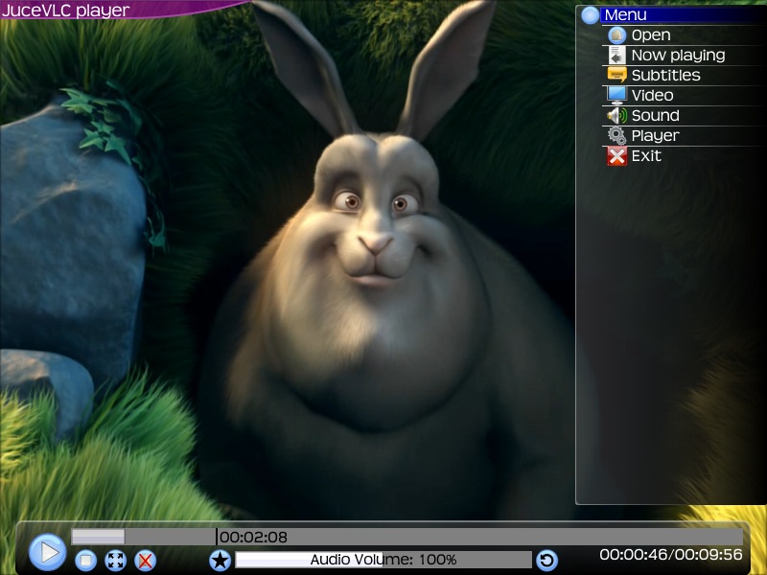767x575 pixels.
Task: Click the red X icon in control bar
Action: [146, 561]
